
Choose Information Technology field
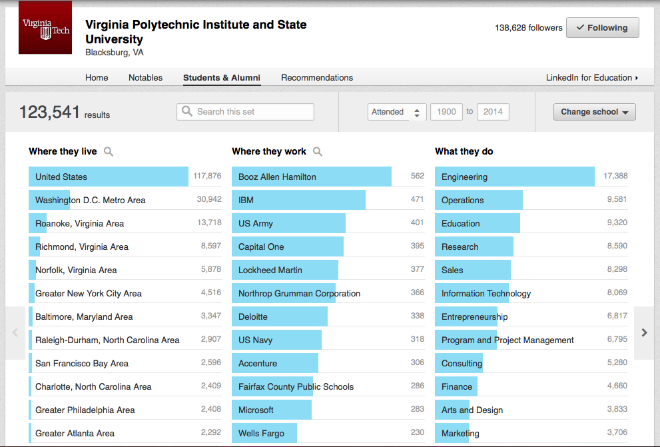click(531, 293)
